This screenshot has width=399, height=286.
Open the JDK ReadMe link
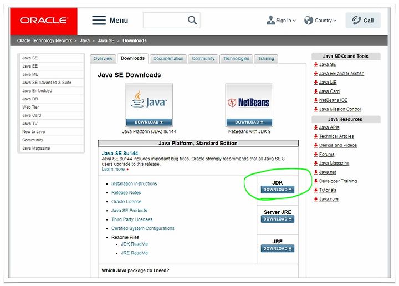pos(134,244)
